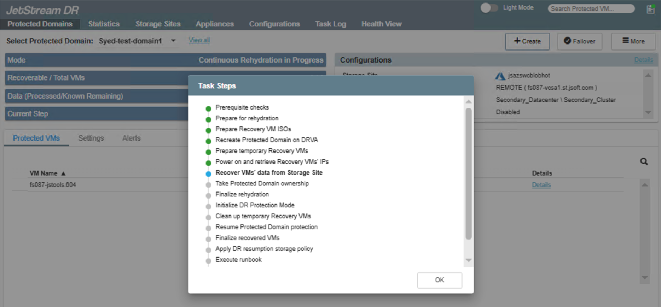Click the Create button
This screenshot has width=661, height=307.
pyautogui.click(x=527, y=41)
